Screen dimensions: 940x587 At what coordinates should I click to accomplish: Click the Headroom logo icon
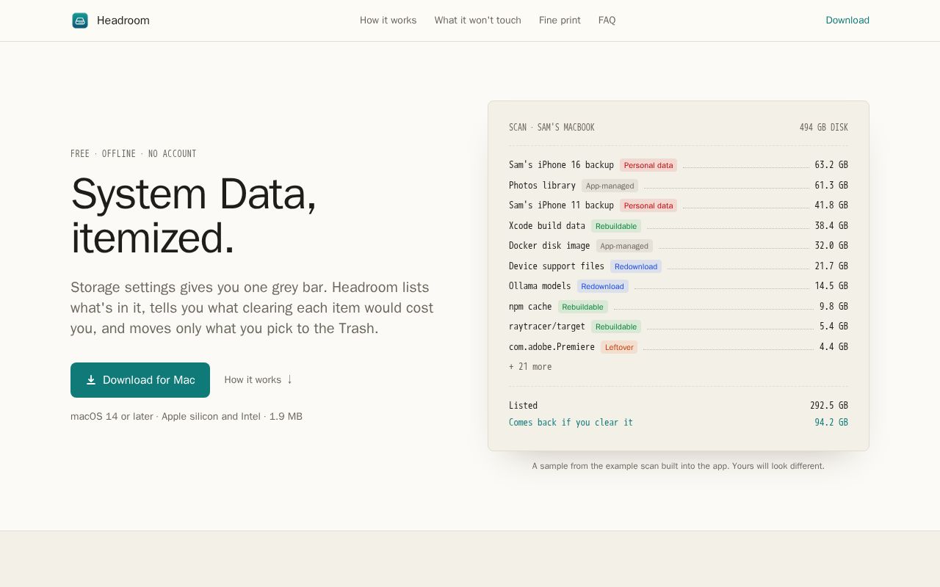click(80, 21)
